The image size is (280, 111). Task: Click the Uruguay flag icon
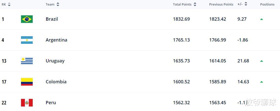coord(27,61)
